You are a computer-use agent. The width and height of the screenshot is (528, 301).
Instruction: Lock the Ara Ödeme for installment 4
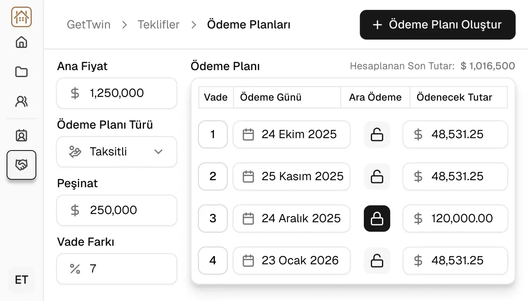pyautogui.click(x=377, y=260)
